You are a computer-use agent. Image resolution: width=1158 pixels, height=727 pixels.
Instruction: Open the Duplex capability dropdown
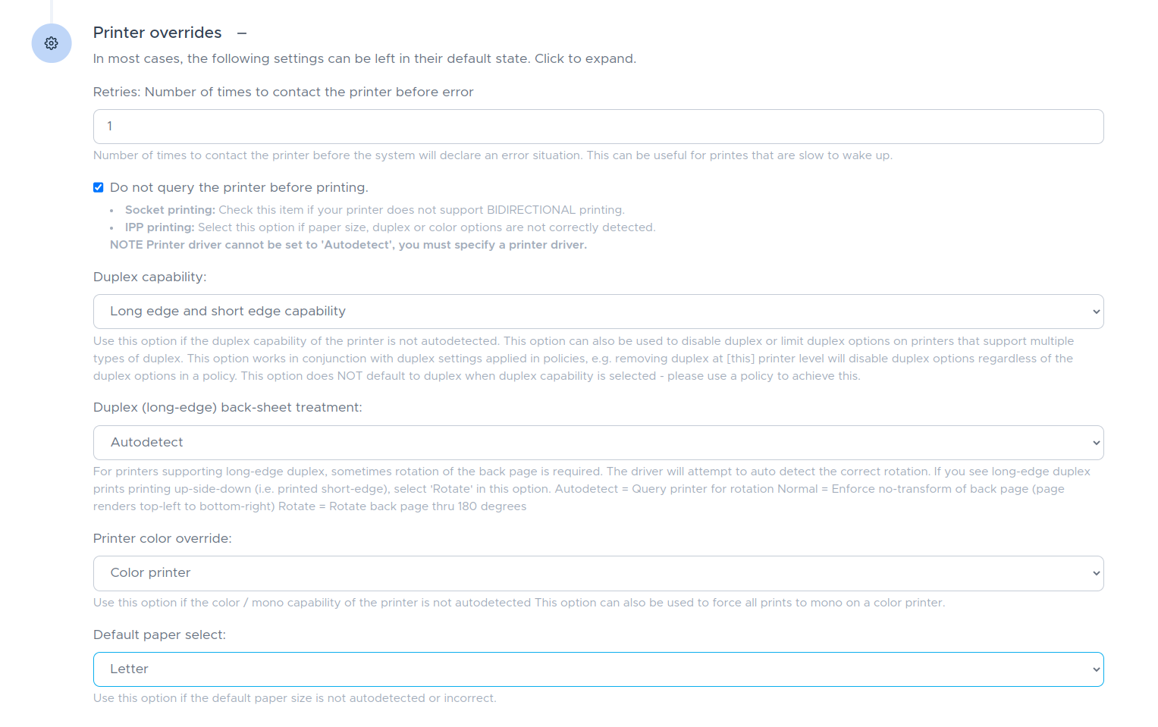pyautogui.click(x=598, y=312)
